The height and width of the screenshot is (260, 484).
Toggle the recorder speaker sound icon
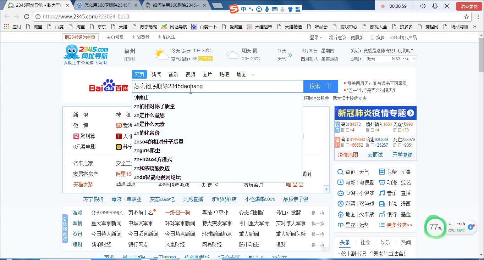pyautogui.click(x=423, y=6)
